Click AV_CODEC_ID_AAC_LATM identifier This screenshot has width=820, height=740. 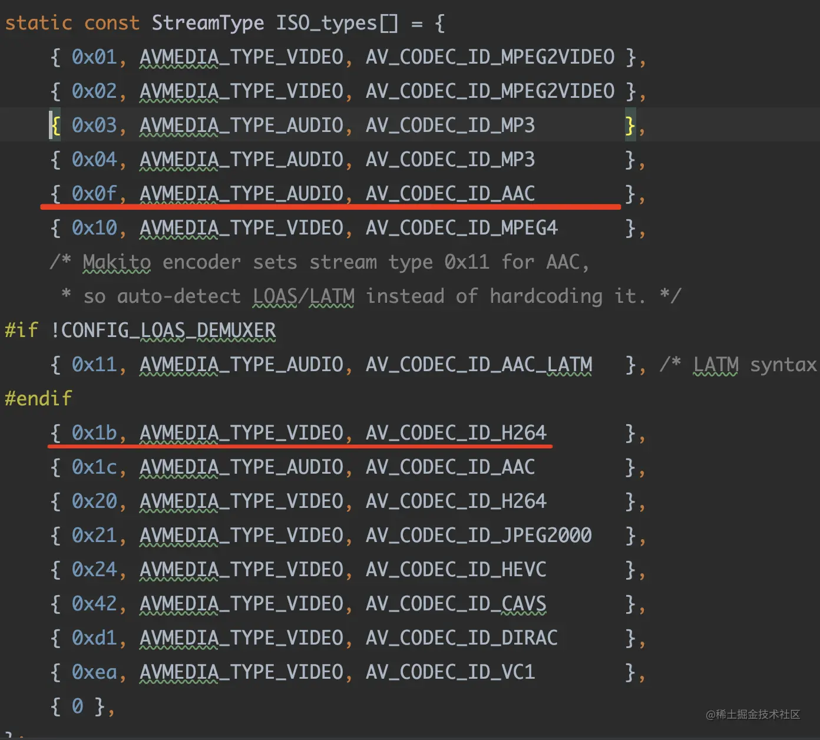479,365
